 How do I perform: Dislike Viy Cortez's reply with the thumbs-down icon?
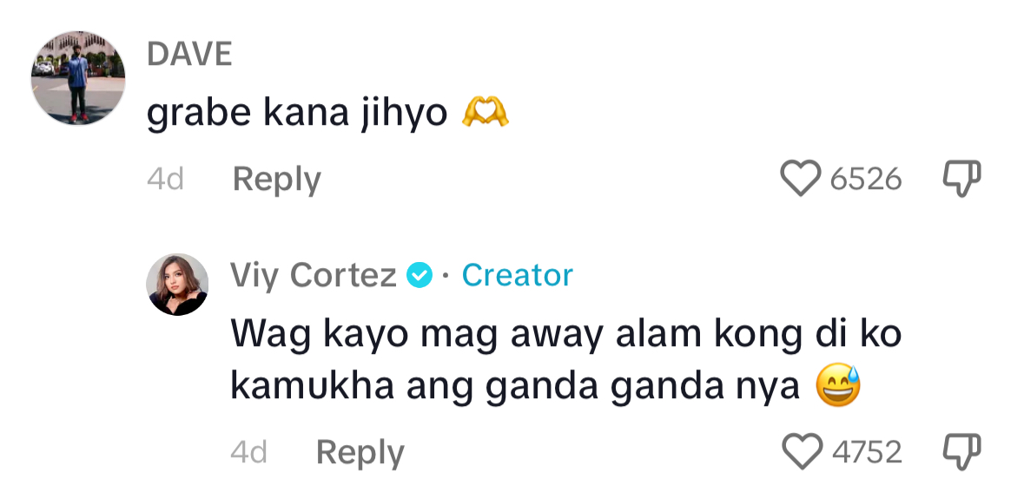click(x=961, y=451)
